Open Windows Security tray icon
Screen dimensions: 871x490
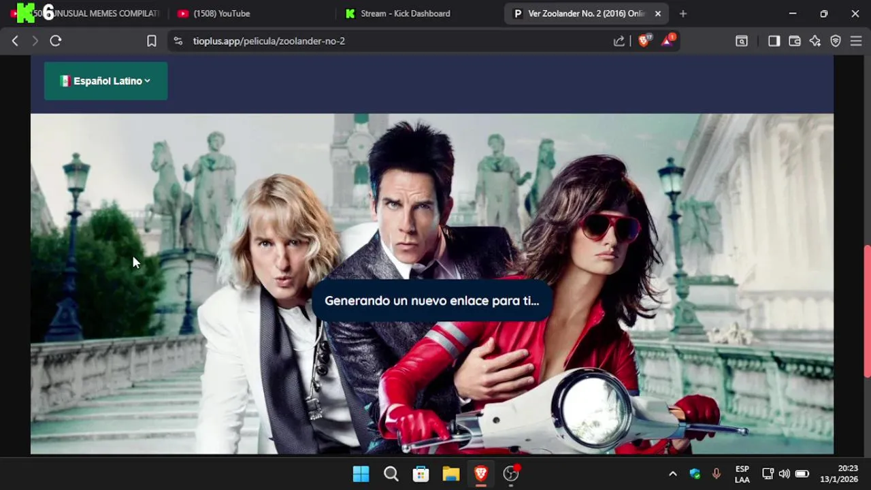click(x=695, y=474)
